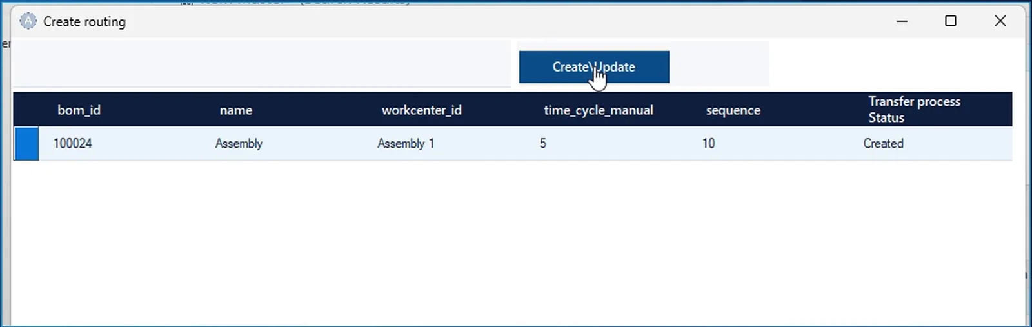Select the bom_id cell 100024

[73, 143]
